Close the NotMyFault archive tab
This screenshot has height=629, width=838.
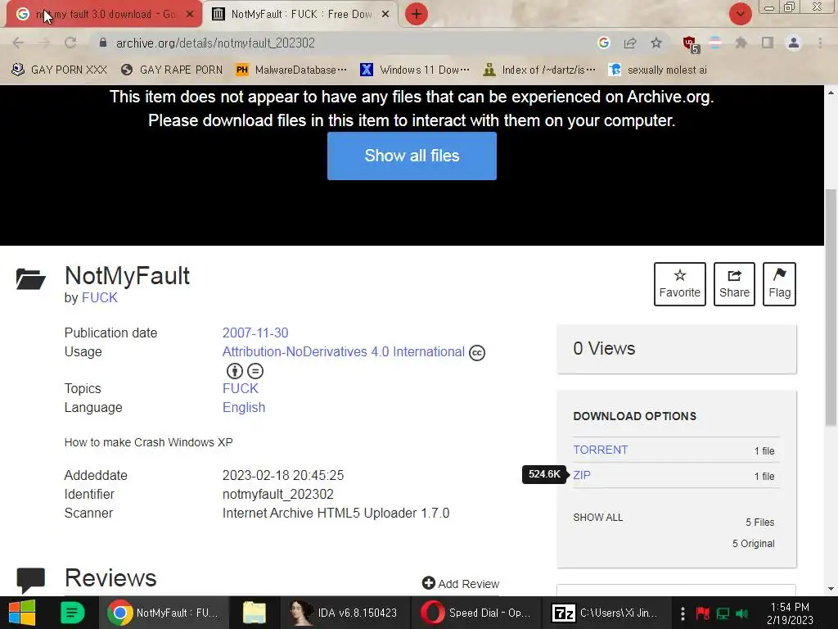[x=385, y=15]
